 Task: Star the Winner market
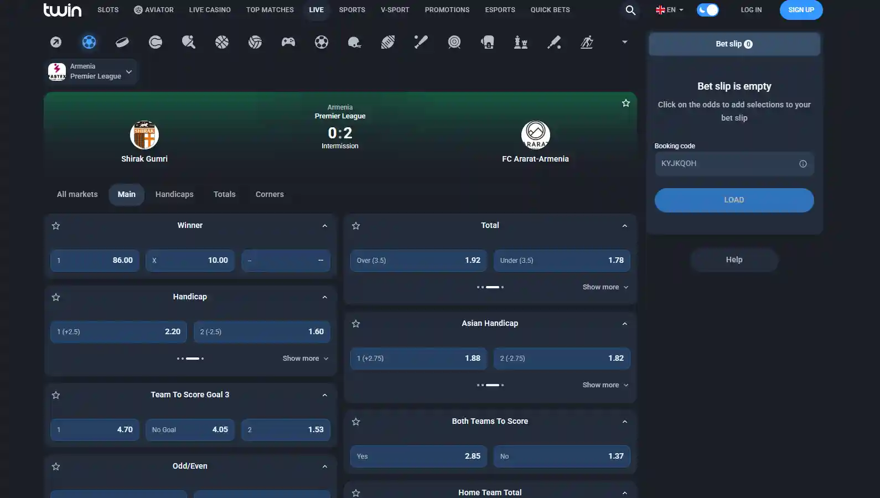[56, 226]
